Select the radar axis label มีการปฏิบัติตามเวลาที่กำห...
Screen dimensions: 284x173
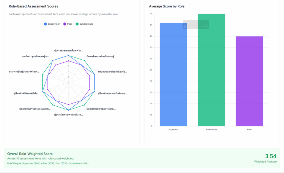click(x=101, y=109)
